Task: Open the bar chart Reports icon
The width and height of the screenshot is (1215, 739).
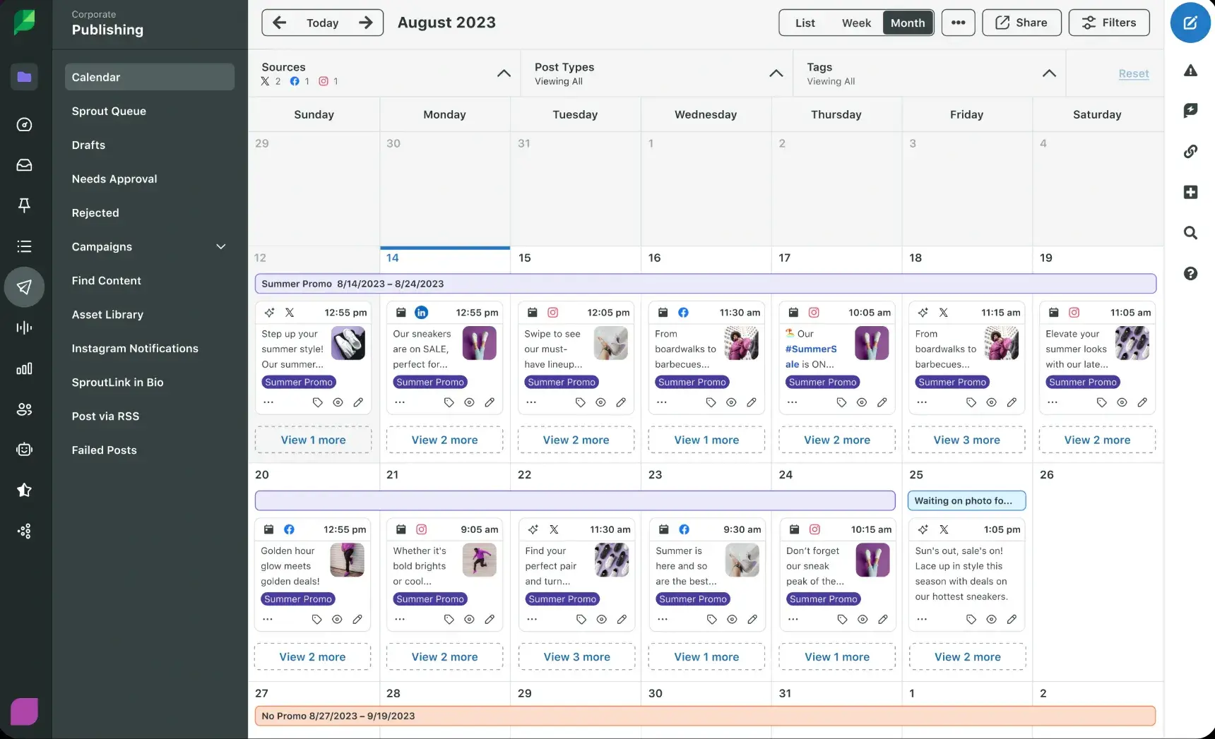Action: pyautogui.click(x=24, y=368)
